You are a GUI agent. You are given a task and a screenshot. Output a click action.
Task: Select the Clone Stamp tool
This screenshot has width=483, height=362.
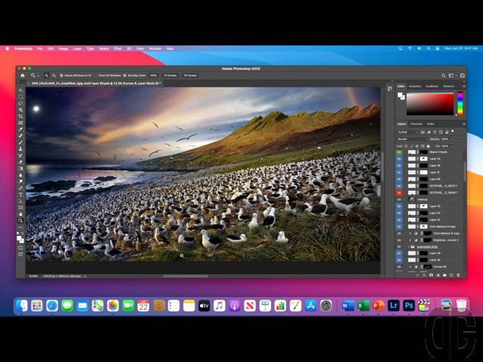point(21,149)
